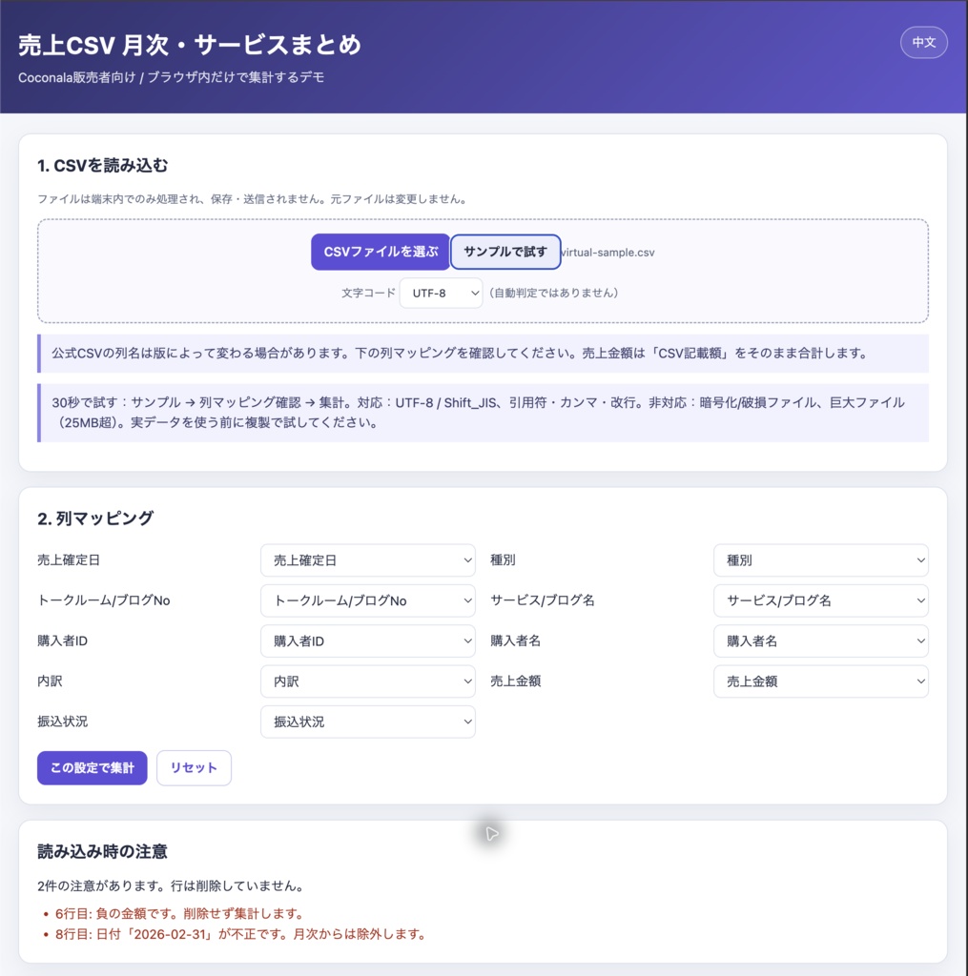Open the 内訳 mapping dropdown
The height and width of the screenshot is (976, 968).
tap(368, 681)
